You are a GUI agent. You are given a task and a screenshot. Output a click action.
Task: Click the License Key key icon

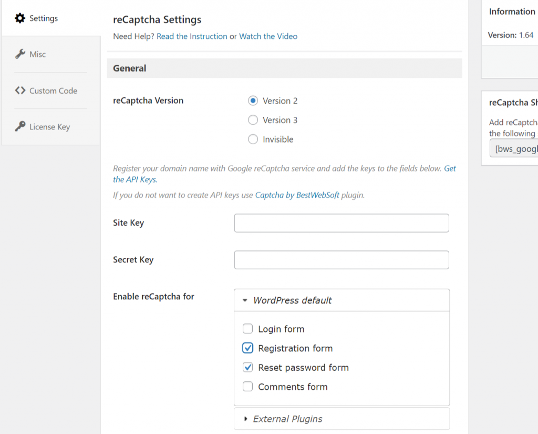(20, 126)
